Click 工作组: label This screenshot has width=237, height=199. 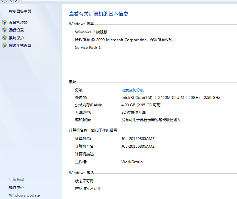tap(81, 162)
